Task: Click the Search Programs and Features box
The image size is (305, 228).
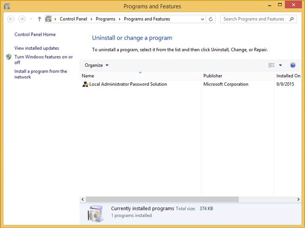Action: (254, 19)
